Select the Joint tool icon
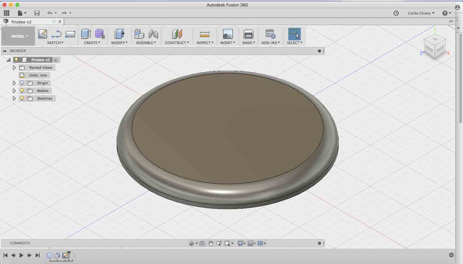 coord(153,34)
